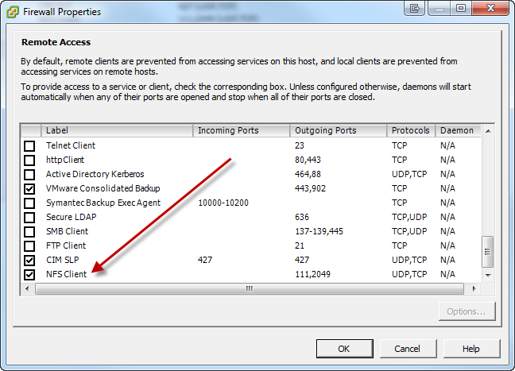
Task: Select the Secure LDAP label
Action: pyautogui.click(x=72, y=217)
